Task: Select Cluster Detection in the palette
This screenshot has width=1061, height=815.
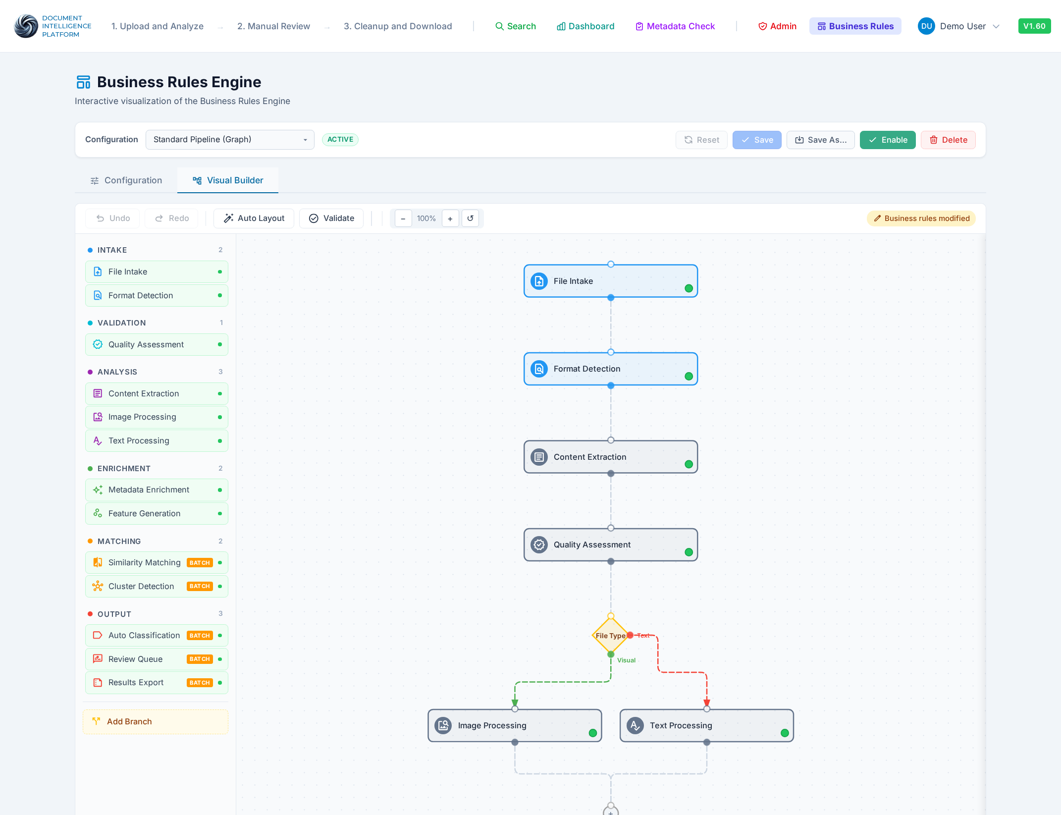Action: 157,587
